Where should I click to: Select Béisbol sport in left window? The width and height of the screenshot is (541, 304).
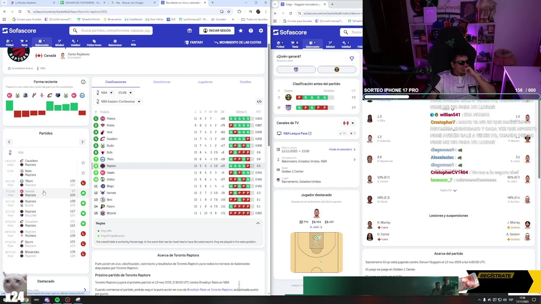(60, 43)
